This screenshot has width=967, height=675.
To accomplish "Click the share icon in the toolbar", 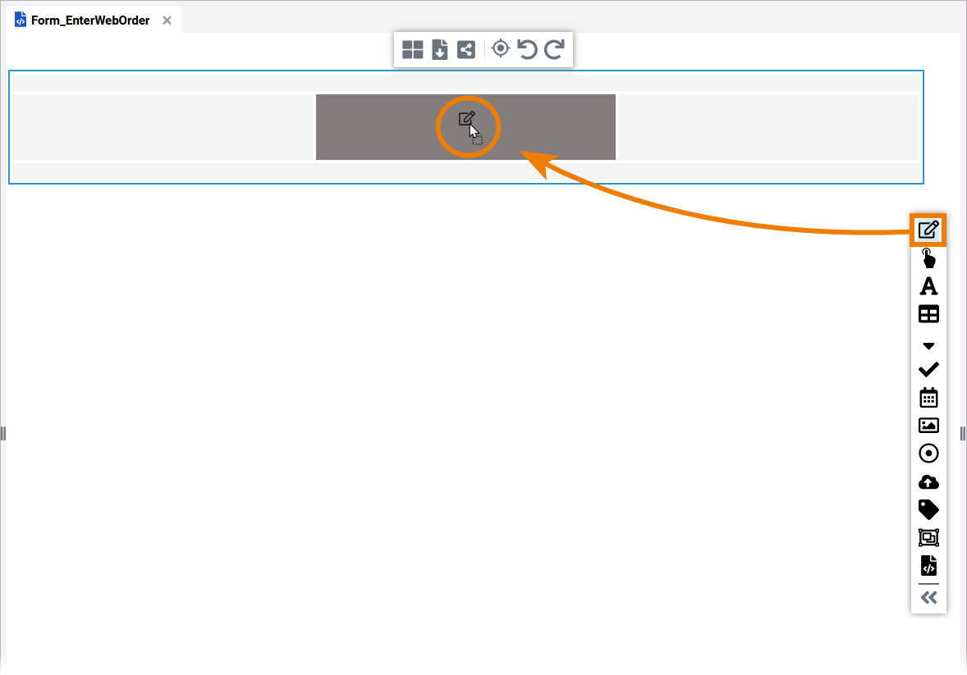I will pos(465,49).
